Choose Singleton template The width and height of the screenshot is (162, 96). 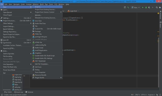click(x=47, y=53)
